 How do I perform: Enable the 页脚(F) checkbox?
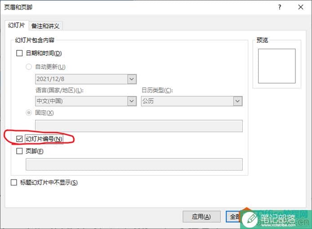[19, 151]
